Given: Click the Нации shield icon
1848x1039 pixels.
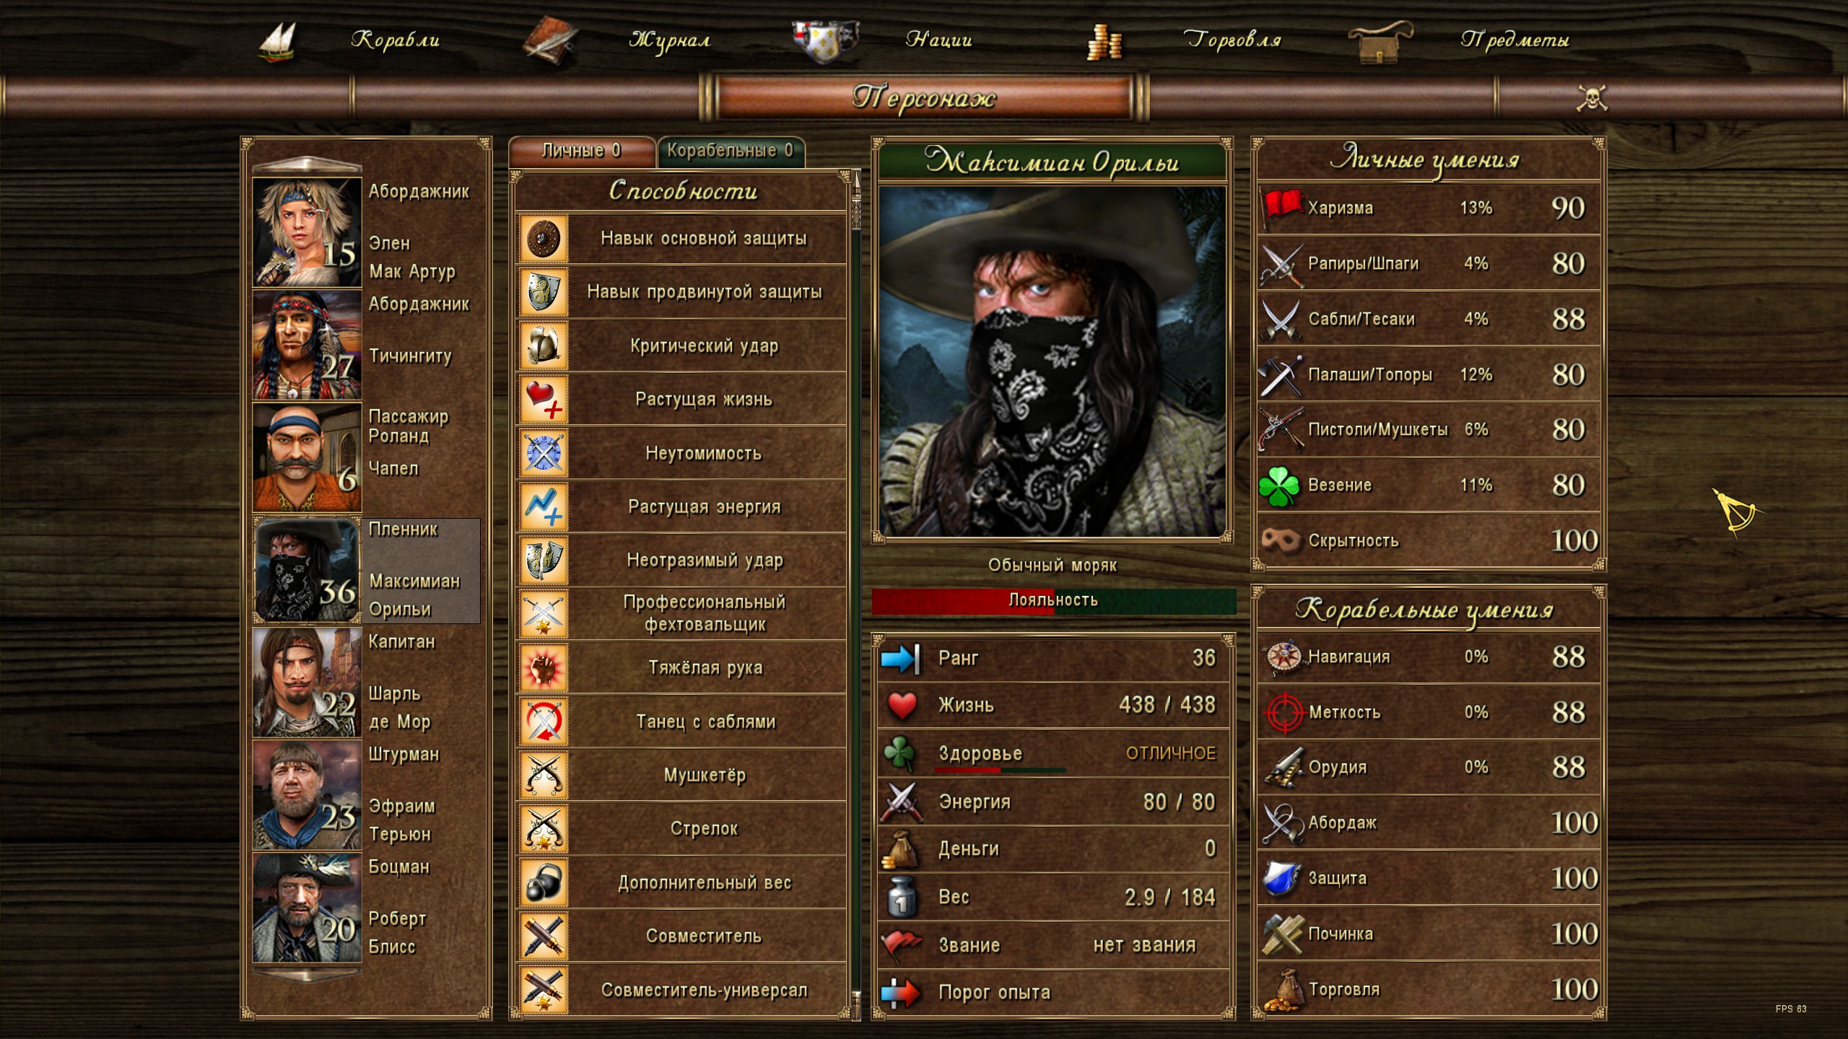Looking at the screenshot, I should pos(824,40).
